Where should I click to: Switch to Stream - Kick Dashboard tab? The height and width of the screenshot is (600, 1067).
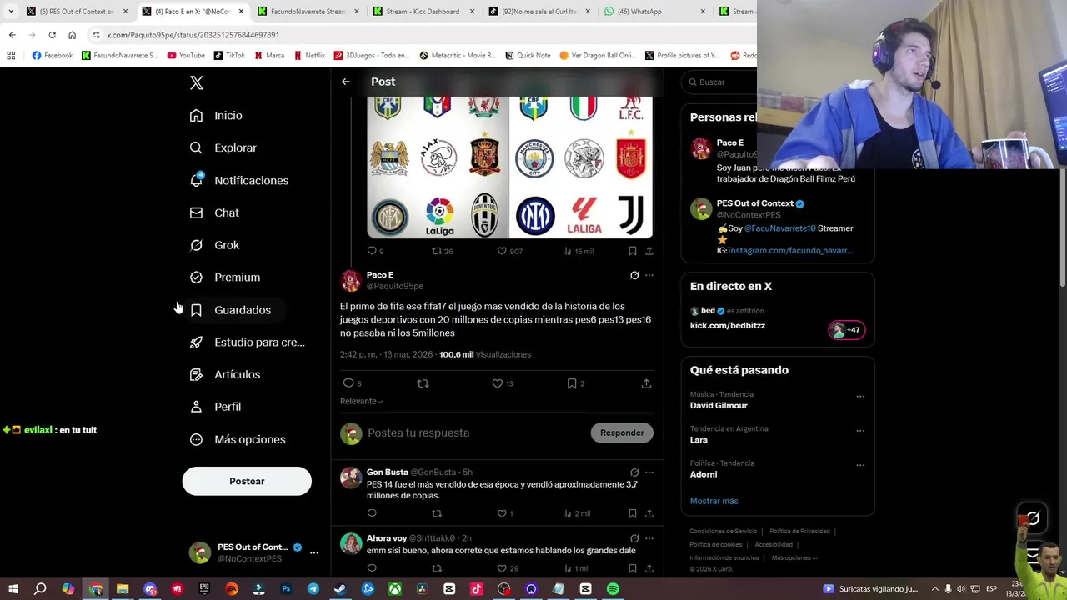pyautogui.click(x=423, y=12)
